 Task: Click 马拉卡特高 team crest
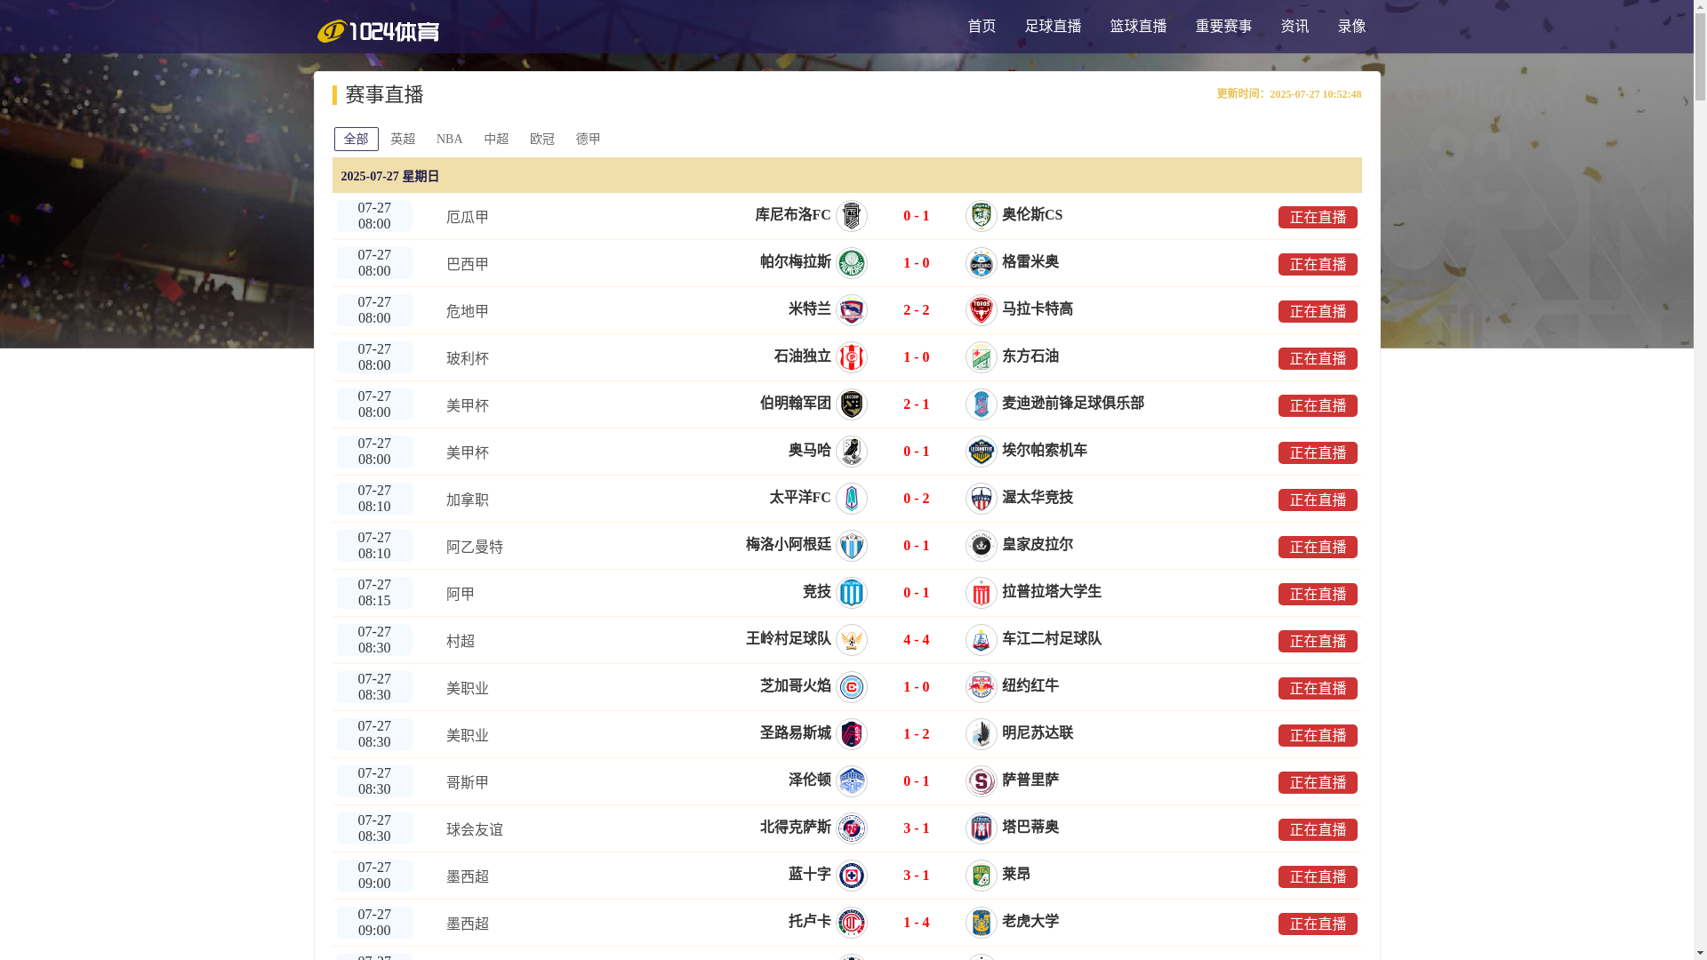pos(982,310)
